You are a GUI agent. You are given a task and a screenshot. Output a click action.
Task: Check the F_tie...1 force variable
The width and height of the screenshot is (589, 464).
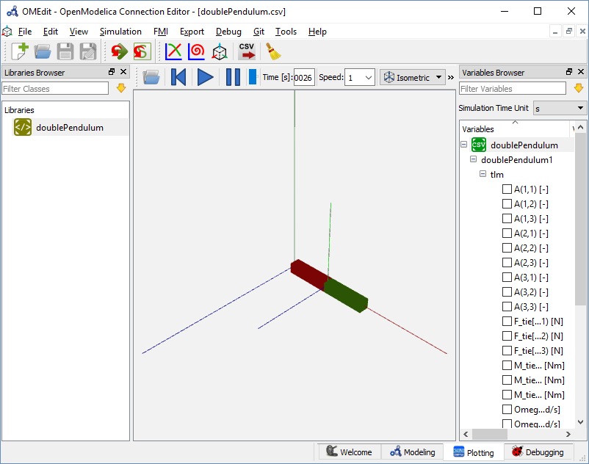click(x=507, y=321)
